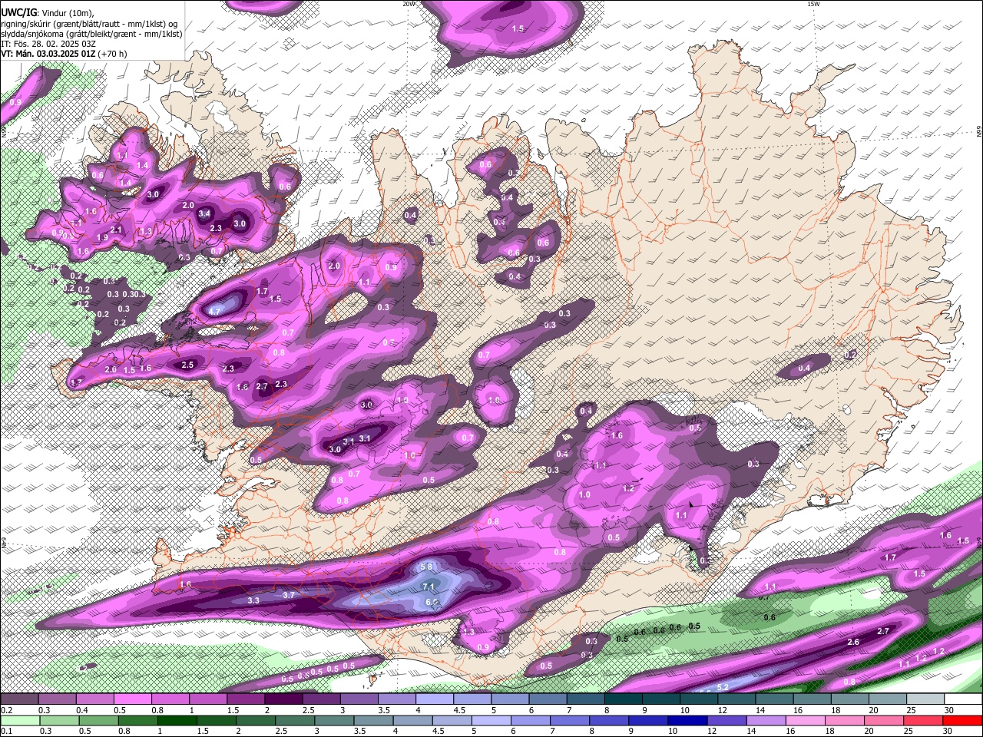Click the 2.1 map value
Screen dimensions: 983x737
(116, 230)
